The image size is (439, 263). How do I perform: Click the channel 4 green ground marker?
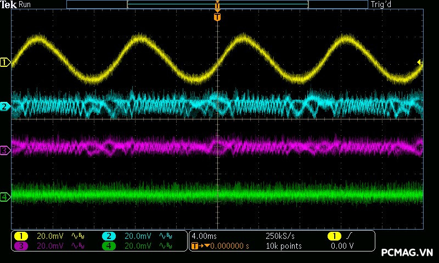tap(5, 196)
